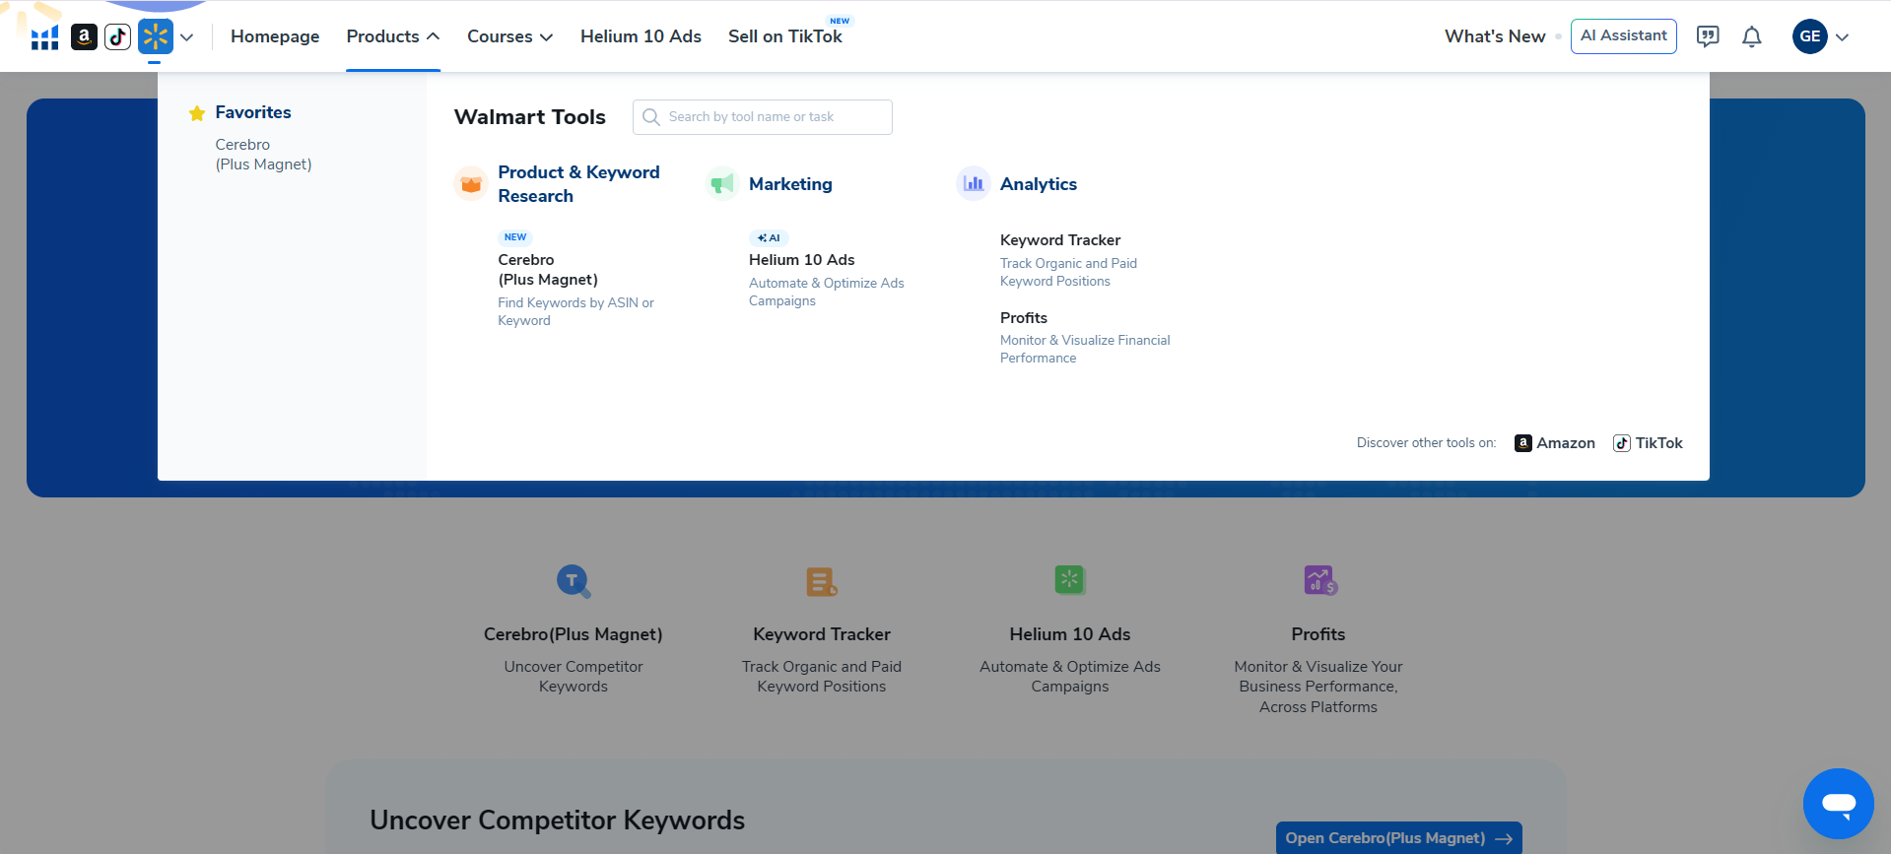Select the Helium 10 Ads card title

1070,634
